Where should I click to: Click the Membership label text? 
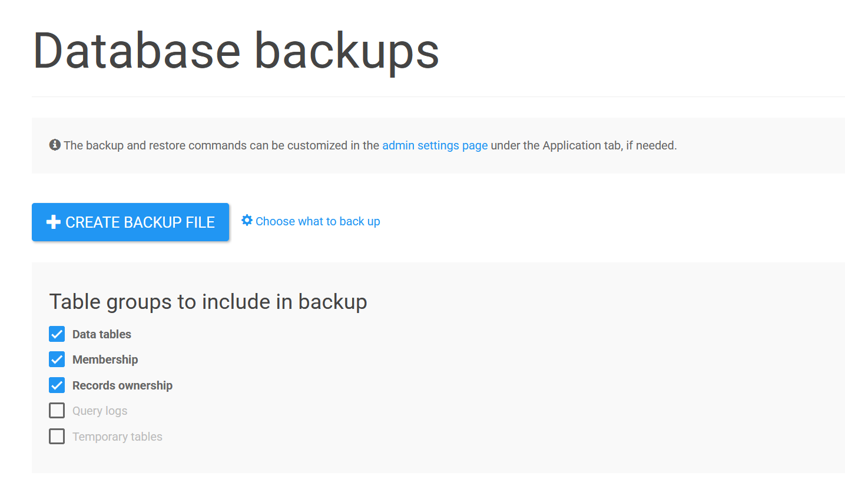pyautogui.click(x=105, y=359)
